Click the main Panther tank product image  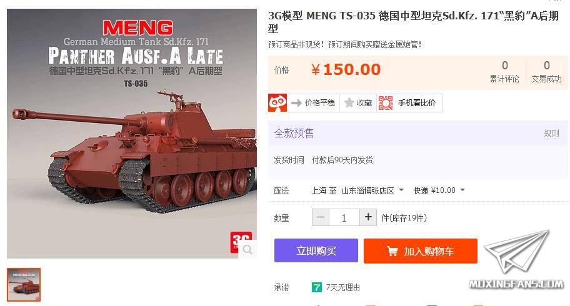132,134
